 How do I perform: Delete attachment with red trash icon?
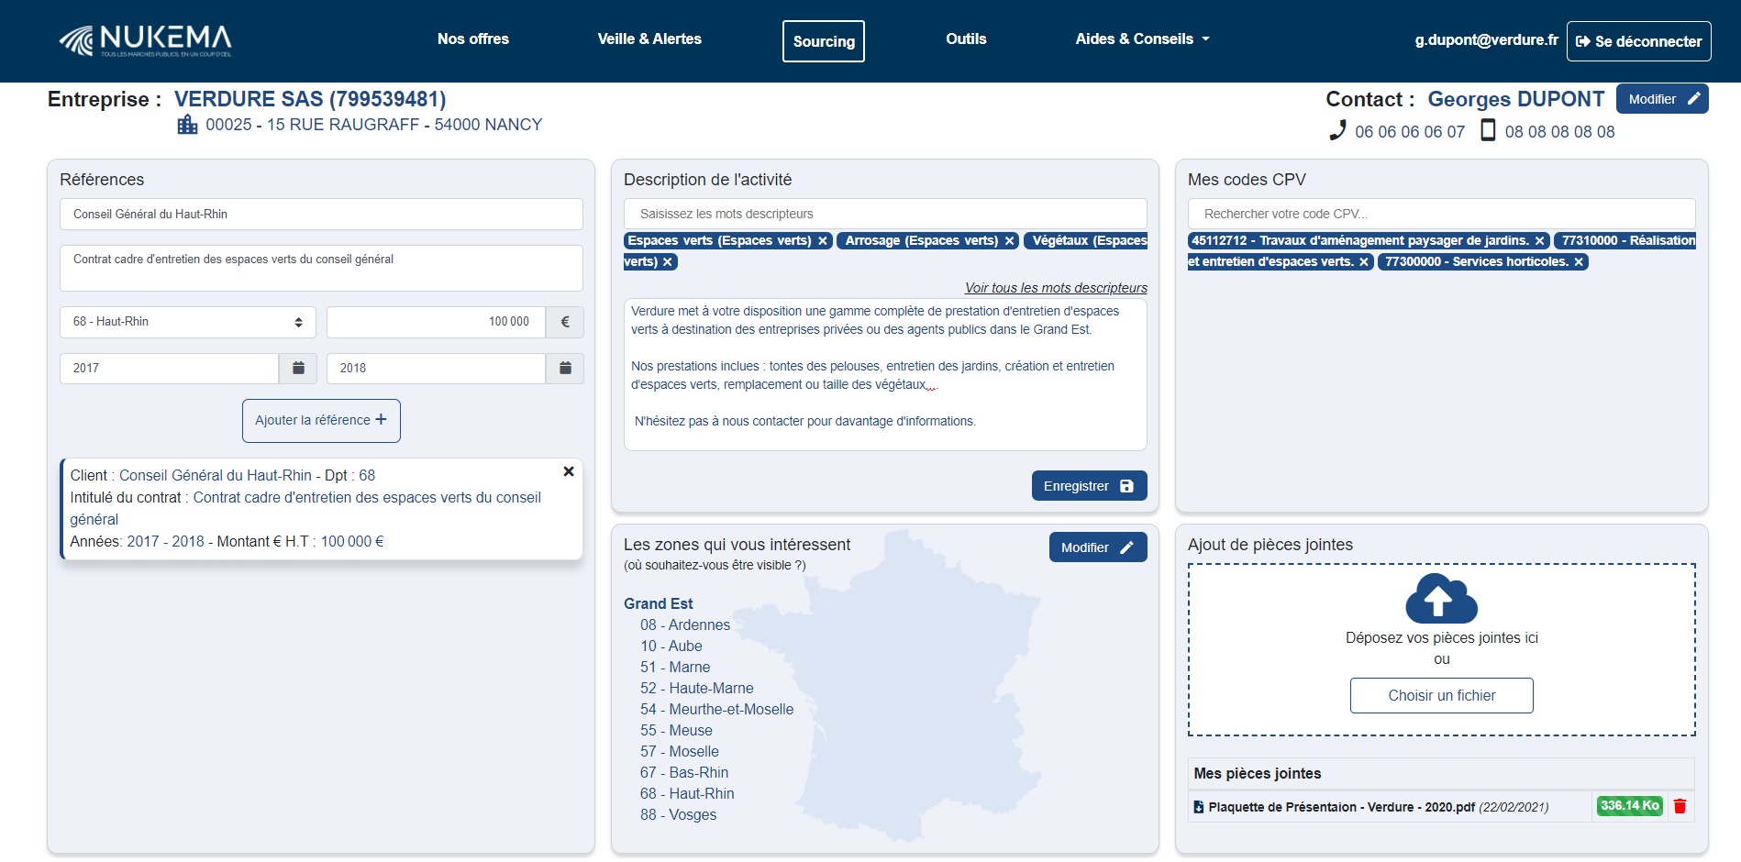coord(1680,807)
